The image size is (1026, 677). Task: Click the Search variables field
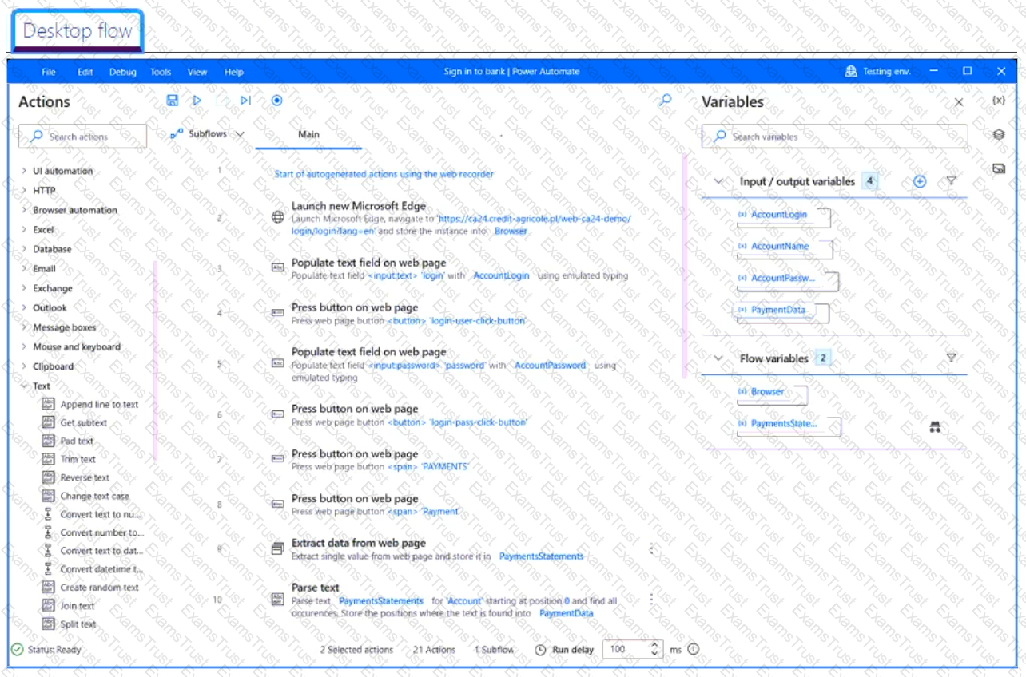834,137
